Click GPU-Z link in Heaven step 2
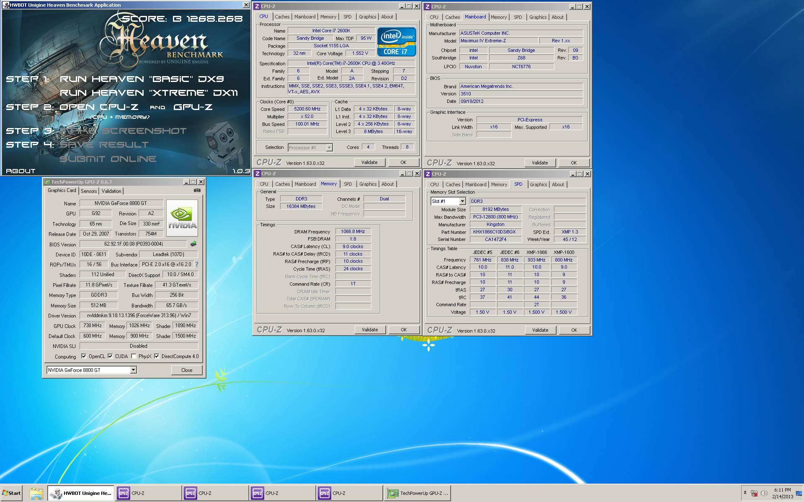 tap(193, 107)
